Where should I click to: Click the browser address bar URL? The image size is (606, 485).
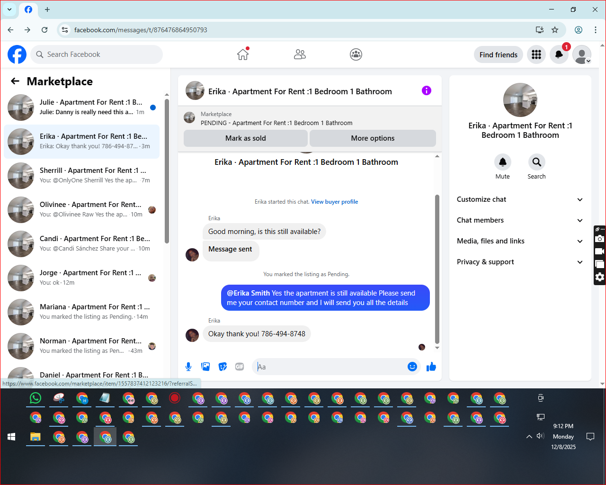click(141, 30)
